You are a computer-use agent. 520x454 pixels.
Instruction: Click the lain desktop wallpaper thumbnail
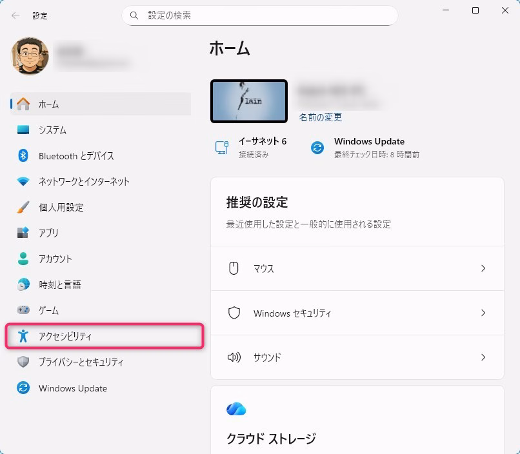click(249, 101)
